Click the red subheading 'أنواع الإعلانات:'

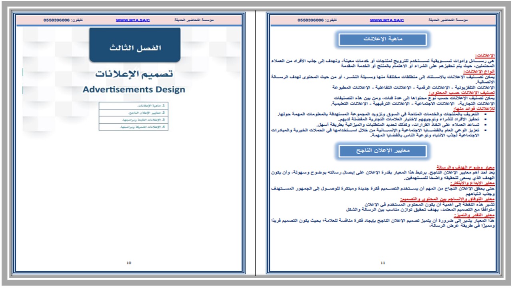tap(480, 71)
